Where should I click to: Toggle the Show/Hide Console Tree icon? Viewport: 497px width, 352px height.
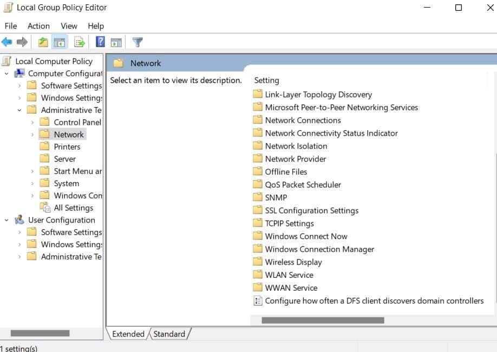click(x=60, y=42)
